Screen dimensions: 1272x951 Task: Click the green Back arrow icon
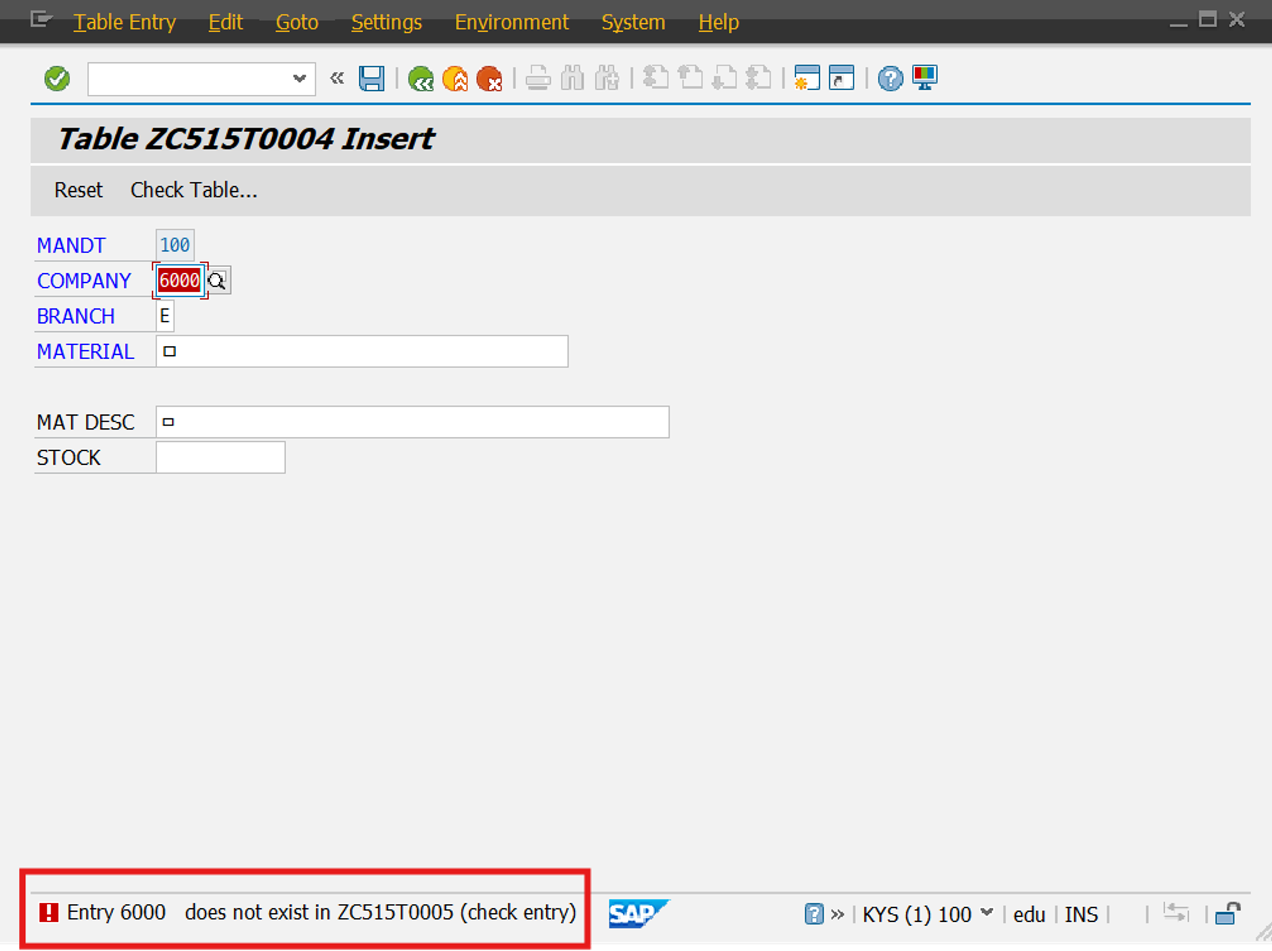[420, 79]
